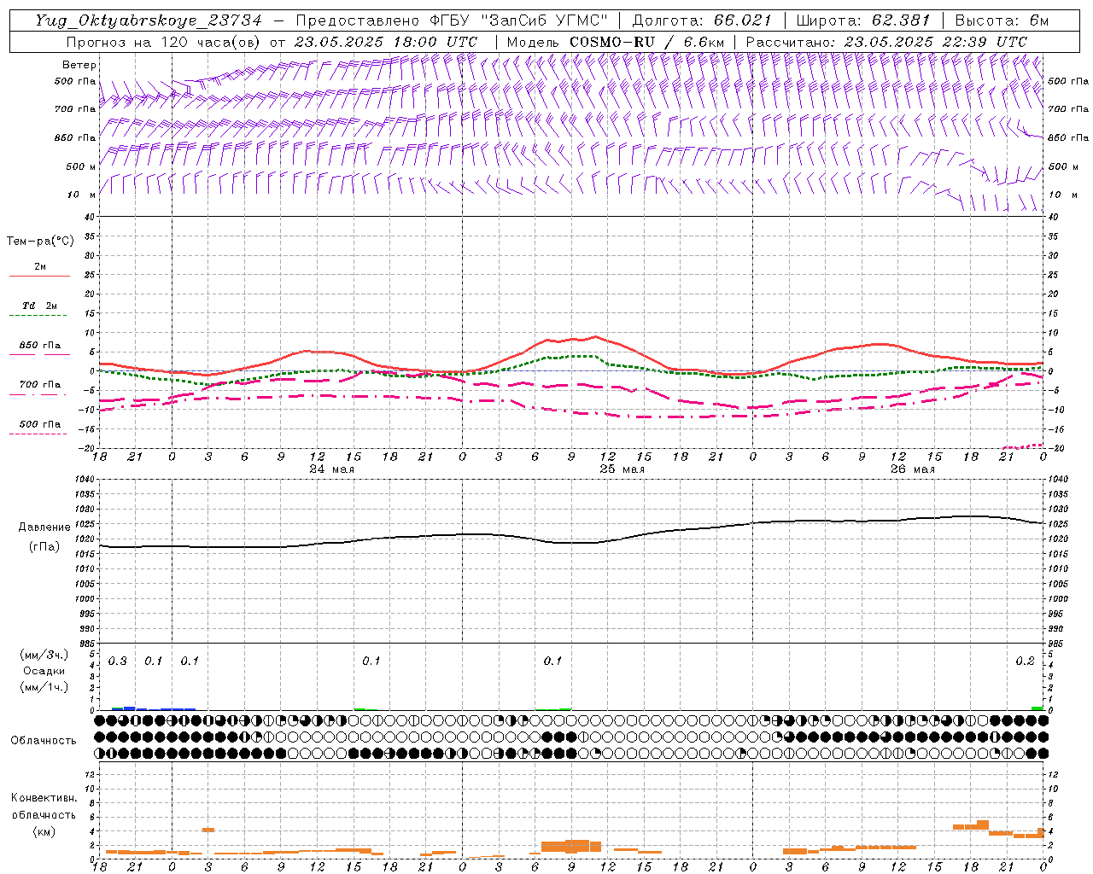Click the 0.2 precipitation amount
This screenshot has height=874, width=1093.
(1025, 661)
